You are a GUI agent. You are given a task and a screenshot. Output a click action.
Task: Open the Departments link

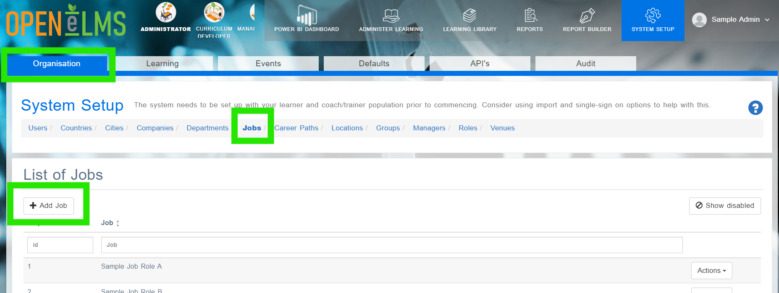click(207, 128)
